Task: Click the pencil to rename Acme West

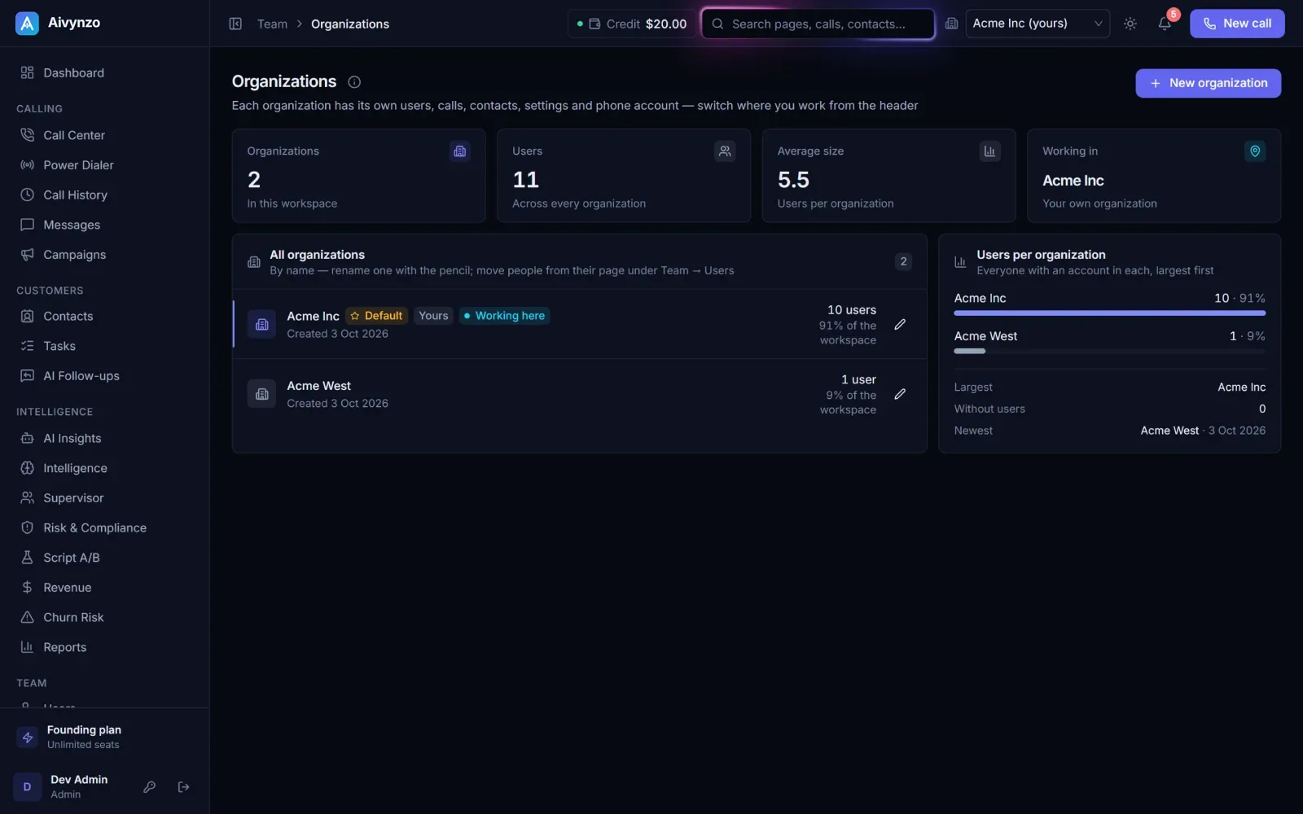Action: tap(900, 394)
